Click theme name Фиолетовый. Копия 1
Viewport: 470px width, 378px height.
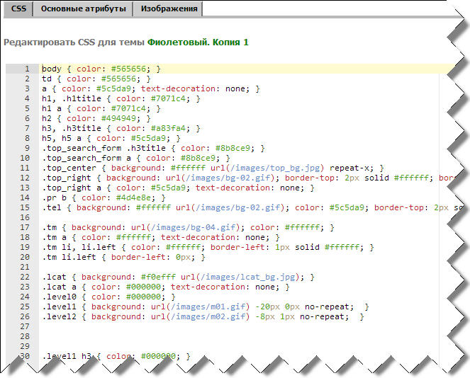[198, 42]
